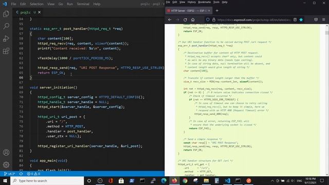Open the Windows Start menu
This screenshot has width=329, height=185.
(5, 180)
